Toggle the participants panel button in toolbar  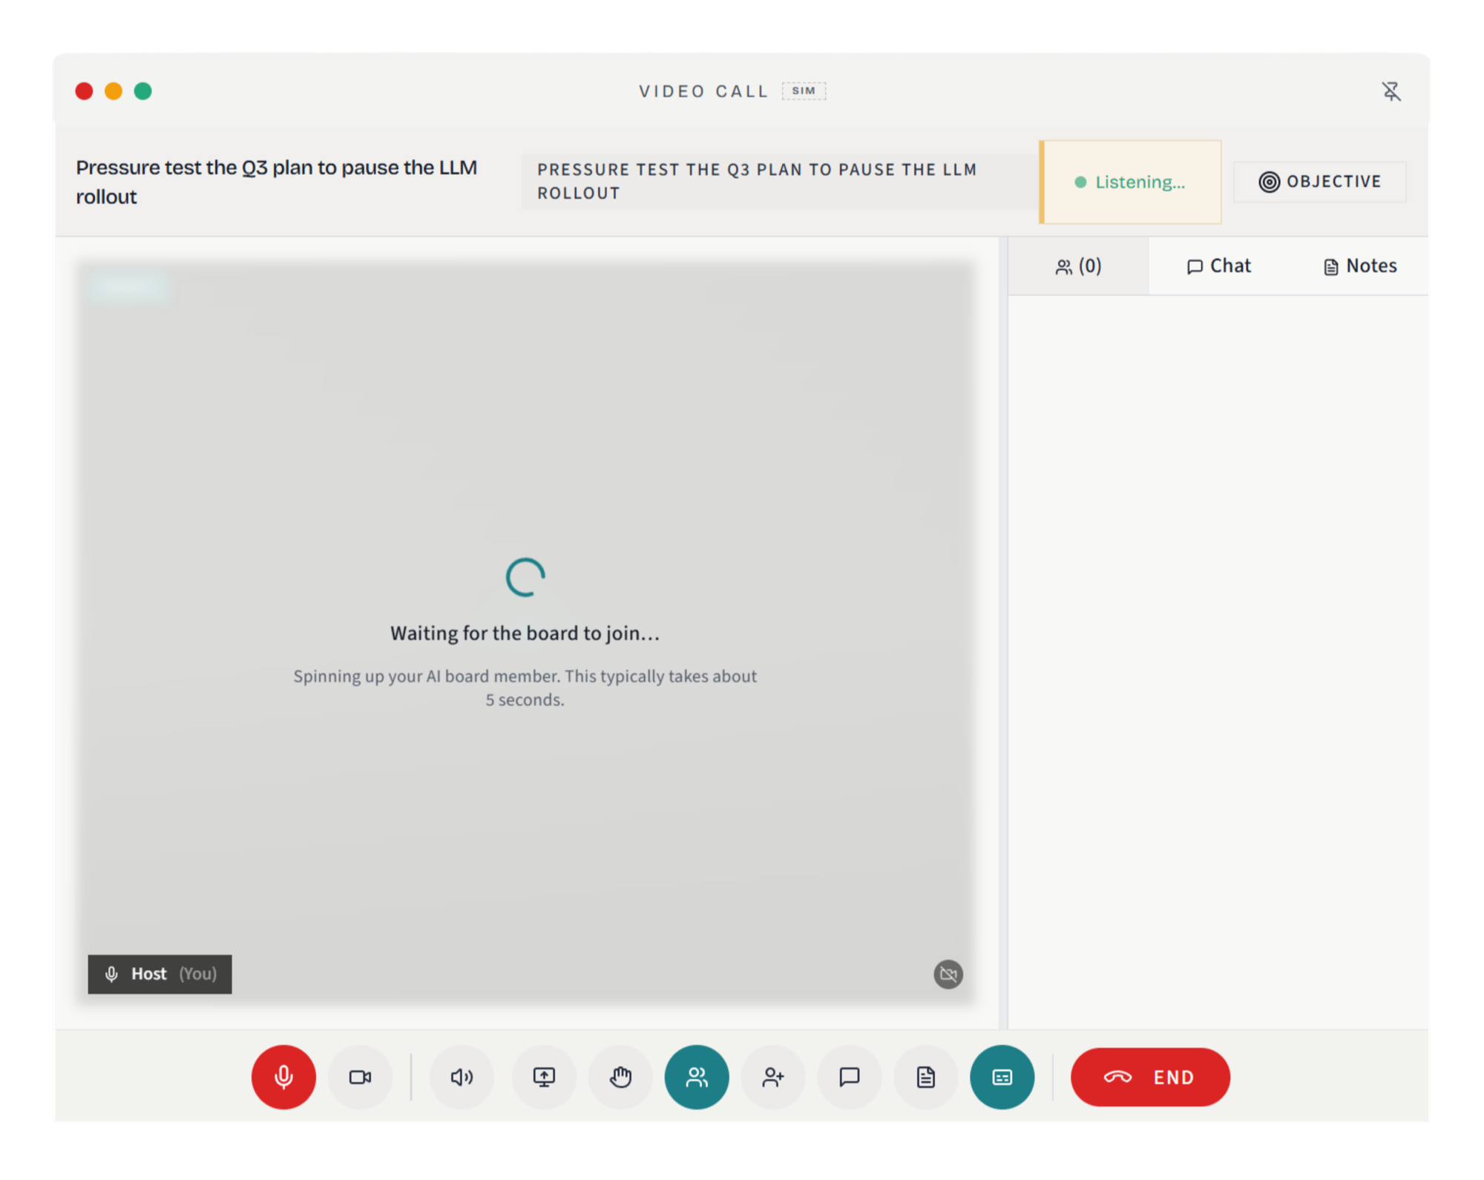pos(697,1077)
